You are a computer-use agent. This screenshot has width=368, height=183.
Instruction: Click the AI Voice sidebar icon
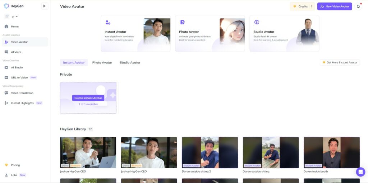6,52
